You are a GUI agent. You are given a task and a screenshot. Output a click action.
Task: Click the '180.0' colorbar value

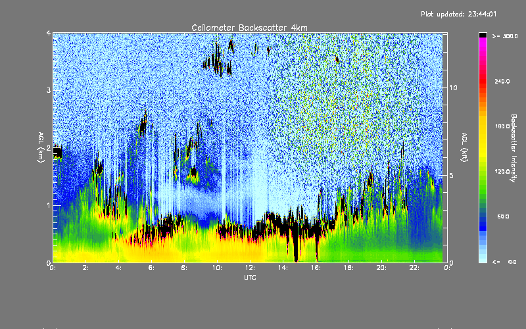coord(502,126)
